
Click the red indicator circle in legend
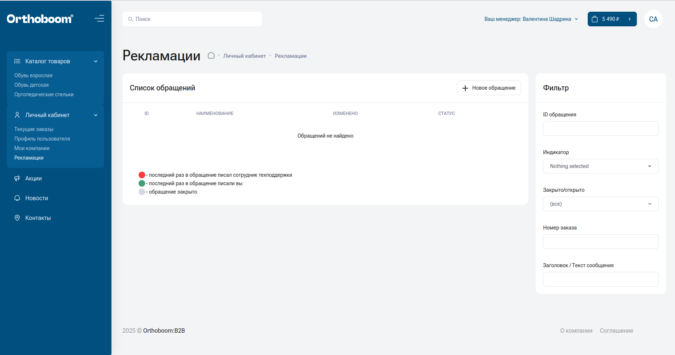point(142,175)
